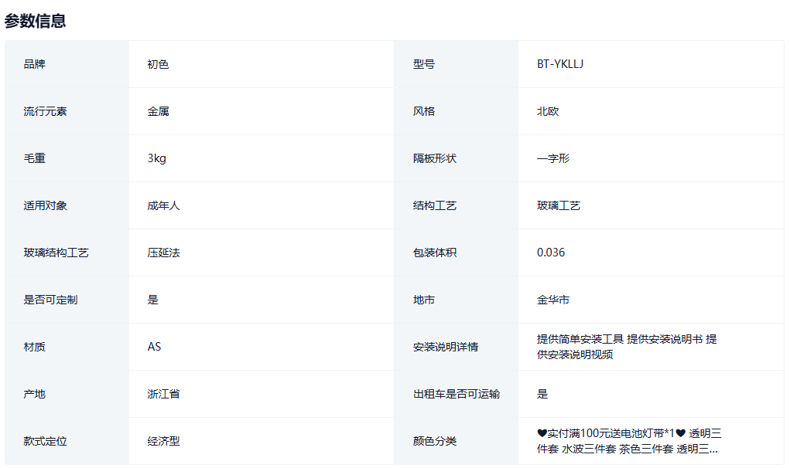The height and width of the screenshot is (468, 790).
Task: Select the model number BT-YKLLJ
Action: click(x=560, y=64)
